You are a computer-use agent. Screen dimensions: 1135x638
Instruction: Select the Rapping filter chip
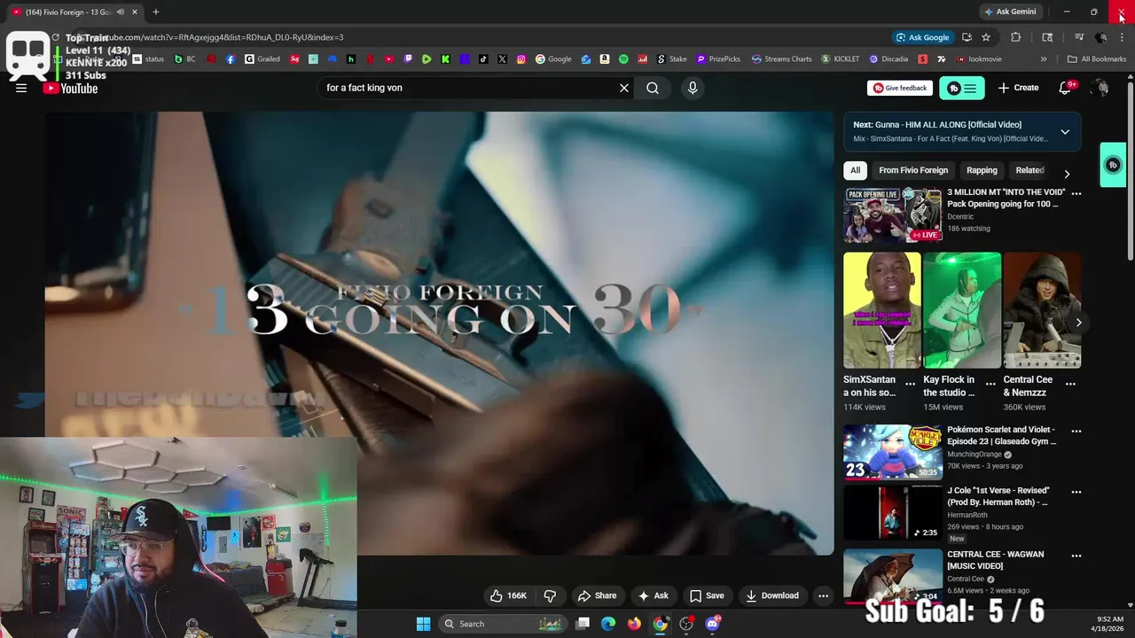(982, 170)
